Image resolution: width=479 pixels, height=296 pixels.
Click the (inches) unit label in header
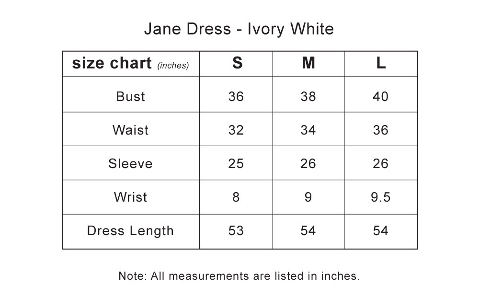click(x=173, y=65)
